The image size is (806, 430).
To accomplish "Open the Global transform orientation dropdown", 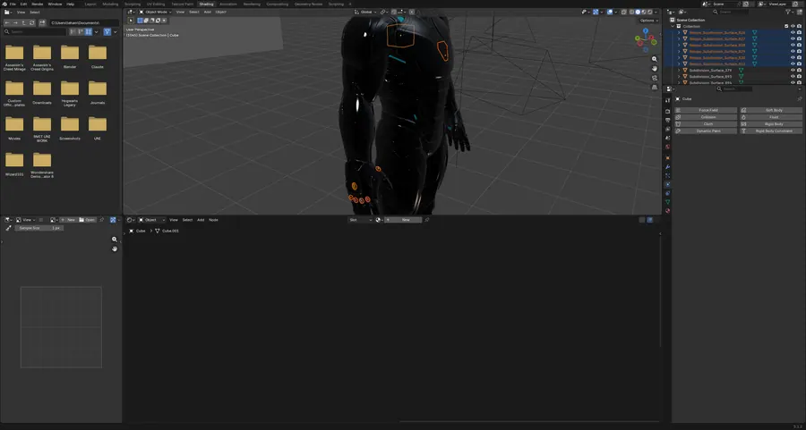I will (x=365, y=12).
